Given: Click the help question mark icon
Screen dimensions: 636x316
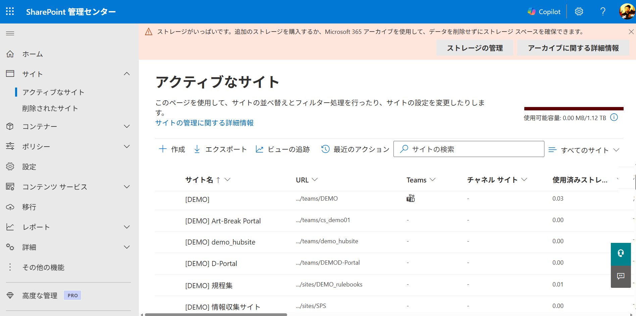Looking at the screenshot, I should coord(603,12).
